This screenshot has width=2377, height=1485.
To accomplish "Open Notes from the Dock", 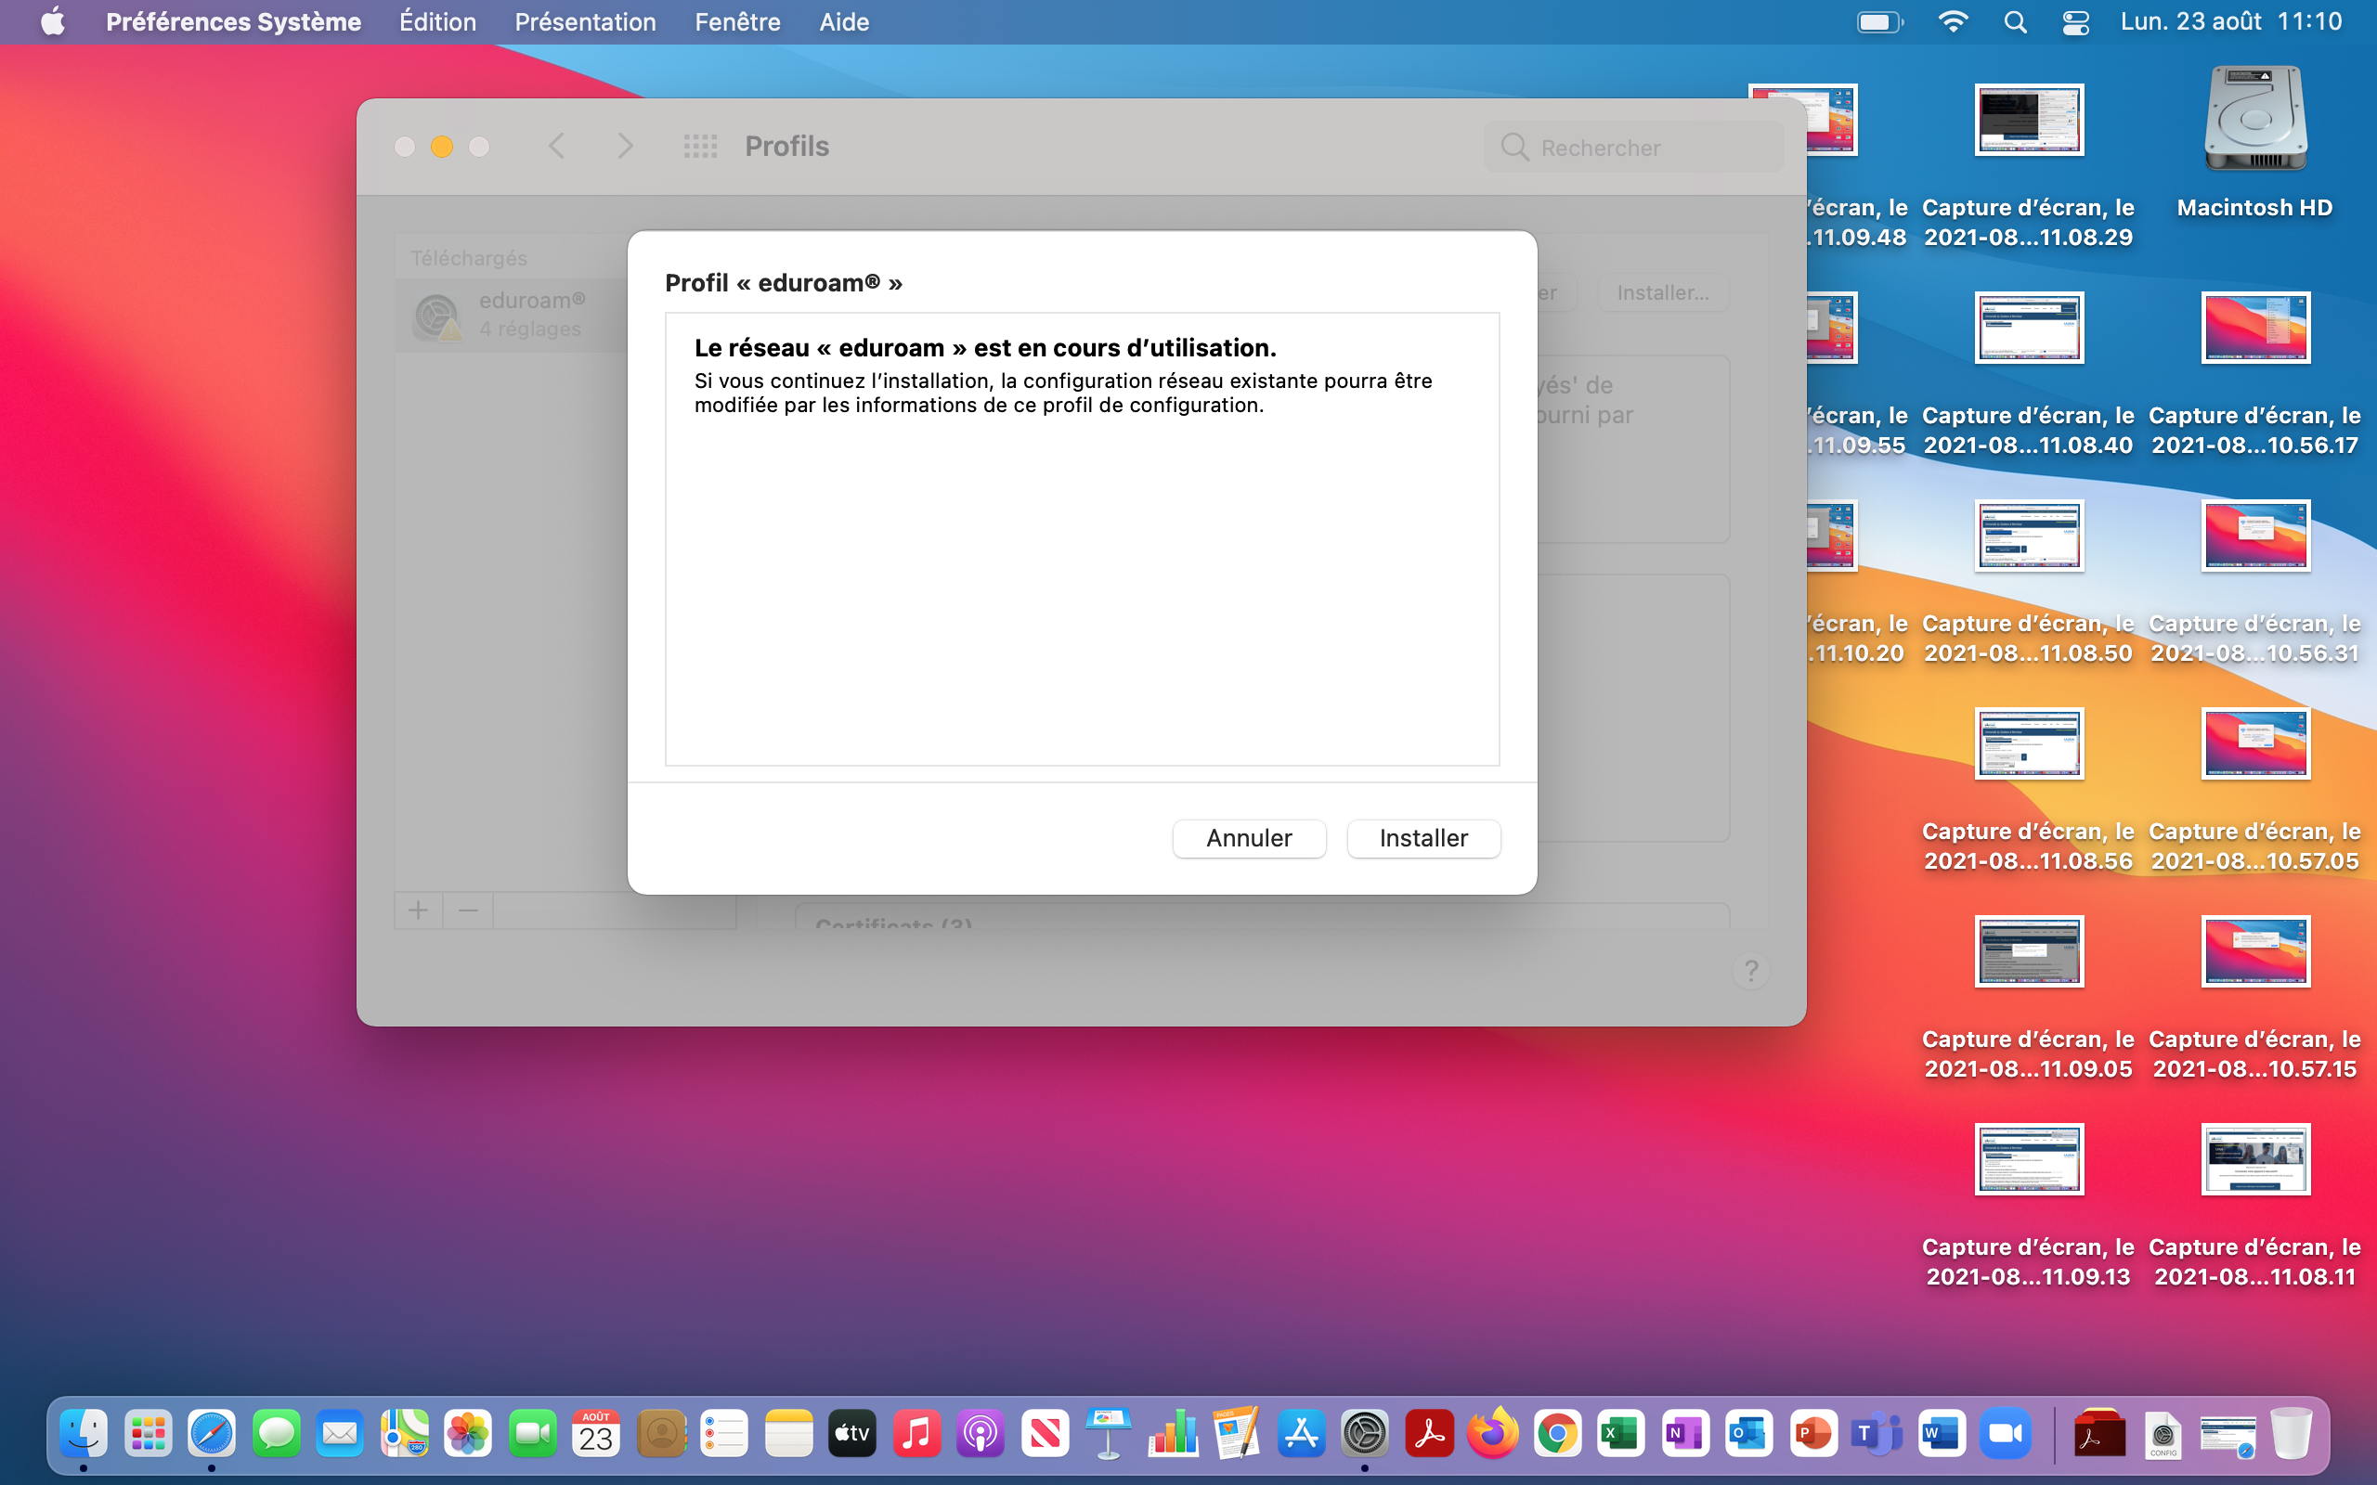I will [x=788, y=1434].
